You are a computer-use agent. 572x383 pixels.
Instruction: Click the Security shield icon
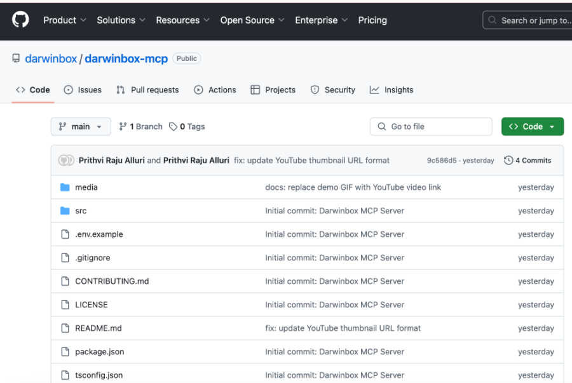(315, 90)
